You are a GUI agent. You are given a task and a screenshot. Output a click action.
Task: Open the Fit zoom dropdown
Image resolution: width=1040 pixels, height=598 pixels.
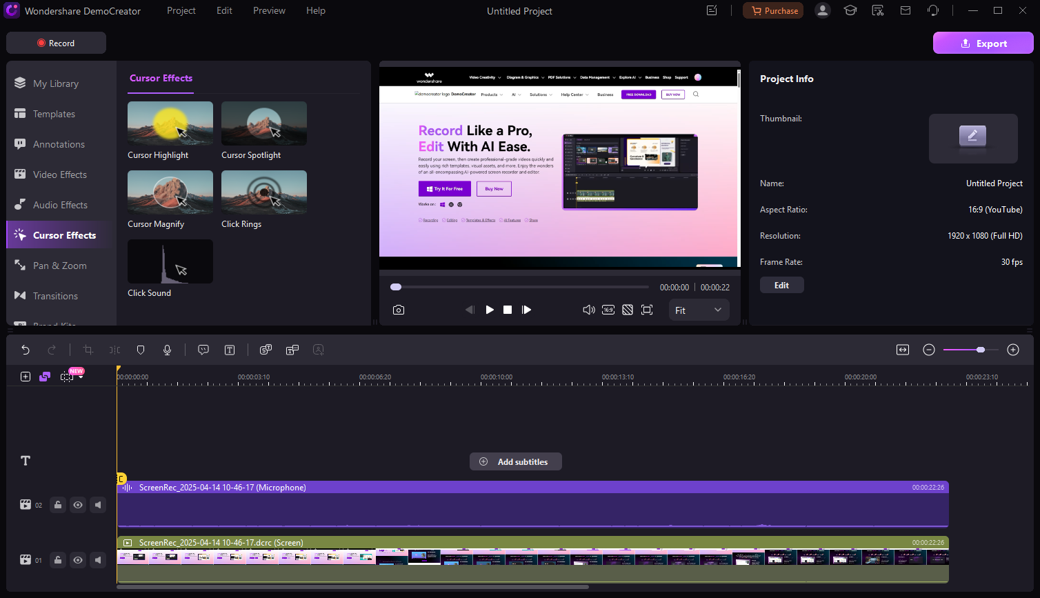coord(699,310)
